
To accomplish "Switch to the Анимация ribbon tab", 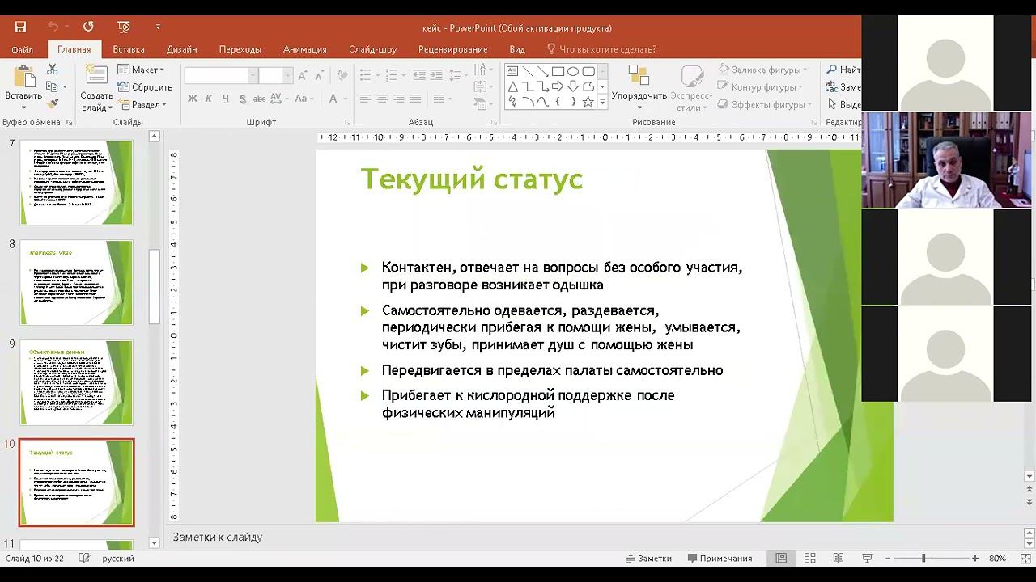I will click(x=305, y=49).
